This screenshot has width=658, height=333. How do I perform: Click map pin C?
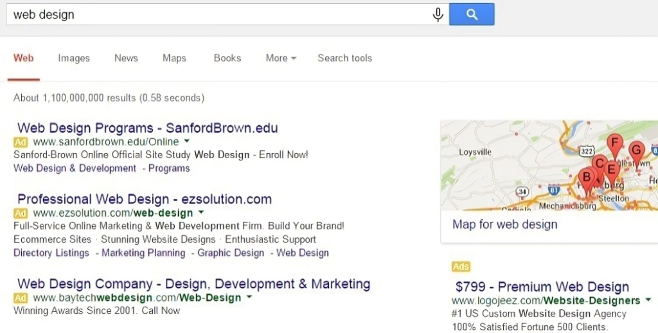pos(598,164)
